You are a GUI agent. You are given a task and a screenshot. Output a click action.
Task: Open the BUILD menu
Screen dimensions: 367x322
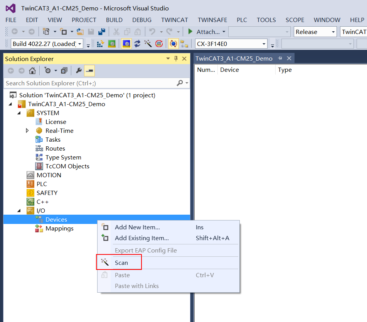(x=114, y=20)
